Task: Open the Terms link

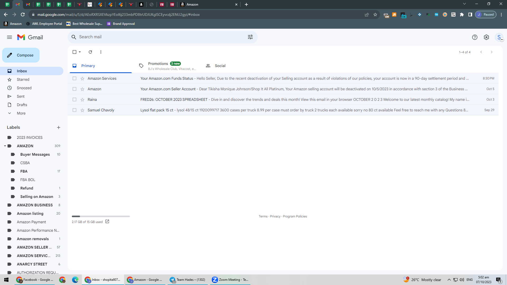Action: tap(263, 216)
